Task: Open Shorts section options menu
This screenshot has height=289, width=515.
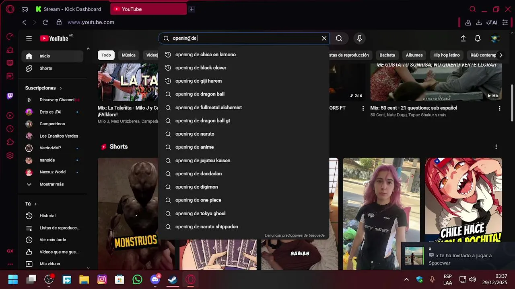Action: 496,147
